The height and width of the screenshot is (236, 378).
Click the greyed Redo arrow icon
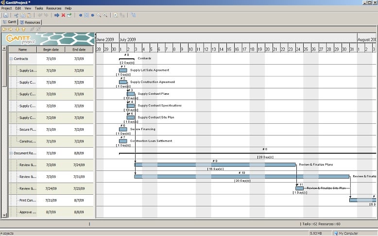coord(46,15)
